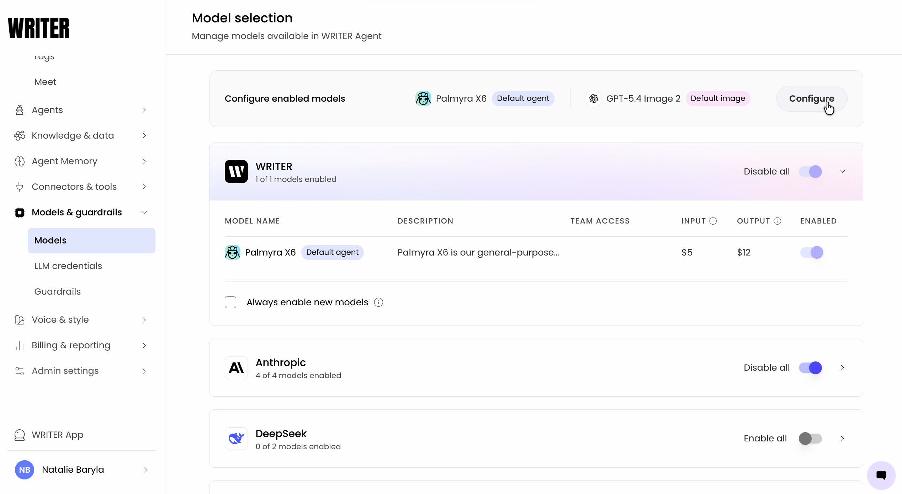Image resolution: width=902 pixels, height=494 pixels.
Task: Click the info icon beside Always enable new models
Action: pos(379,302)
